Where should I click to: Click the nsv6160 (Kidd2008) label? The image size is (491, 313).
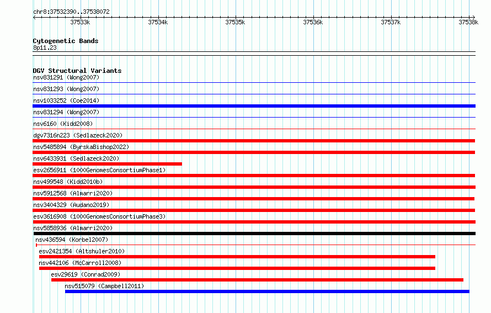tap(63, 124)
